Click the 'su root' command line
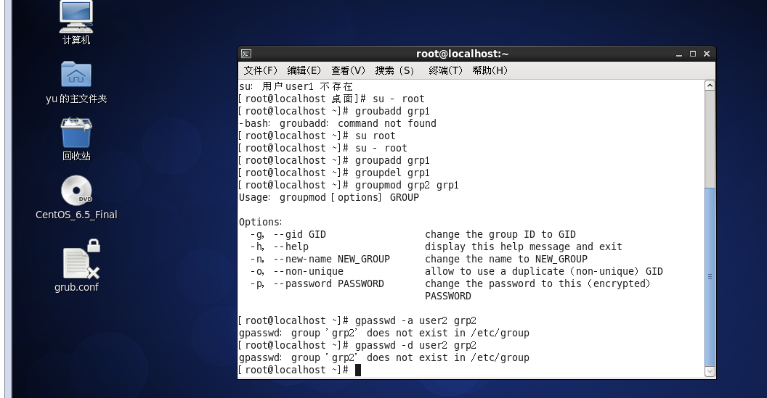The height and width of the screenshot is (398, 767). tap(317, 136)
